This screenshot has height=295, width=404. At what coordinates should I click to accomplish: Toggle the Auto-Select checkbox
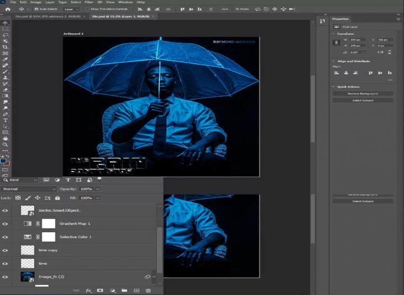coord(36,9)
